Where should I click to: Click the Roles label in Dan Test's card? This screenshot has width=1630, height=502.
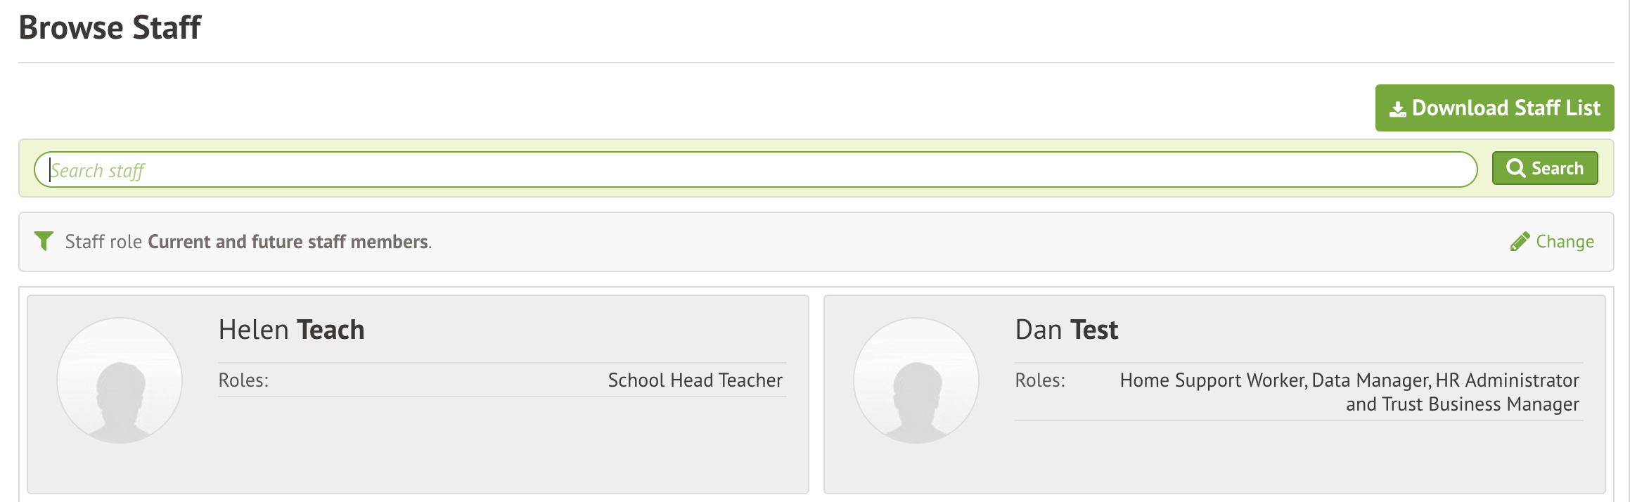point(1039,380)
